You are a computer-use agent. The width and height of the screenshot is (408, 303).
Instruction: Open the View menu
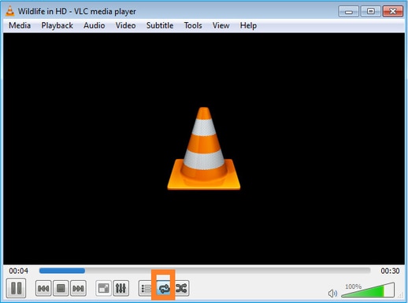click(x=221, y=25)
